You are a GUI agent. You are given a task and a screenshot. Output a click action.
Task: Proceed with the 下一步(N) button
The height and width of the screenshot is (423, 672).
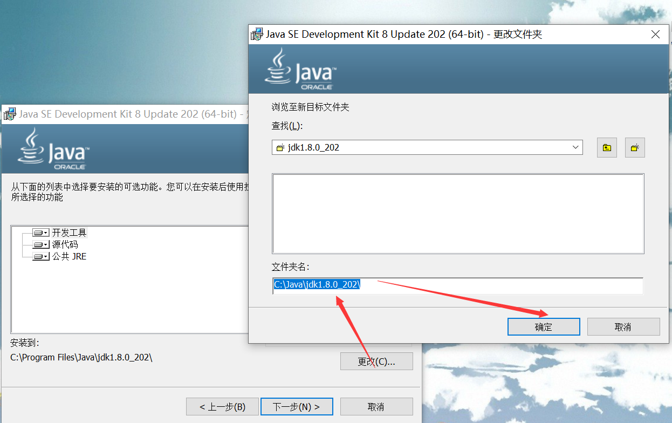(297, 407)
